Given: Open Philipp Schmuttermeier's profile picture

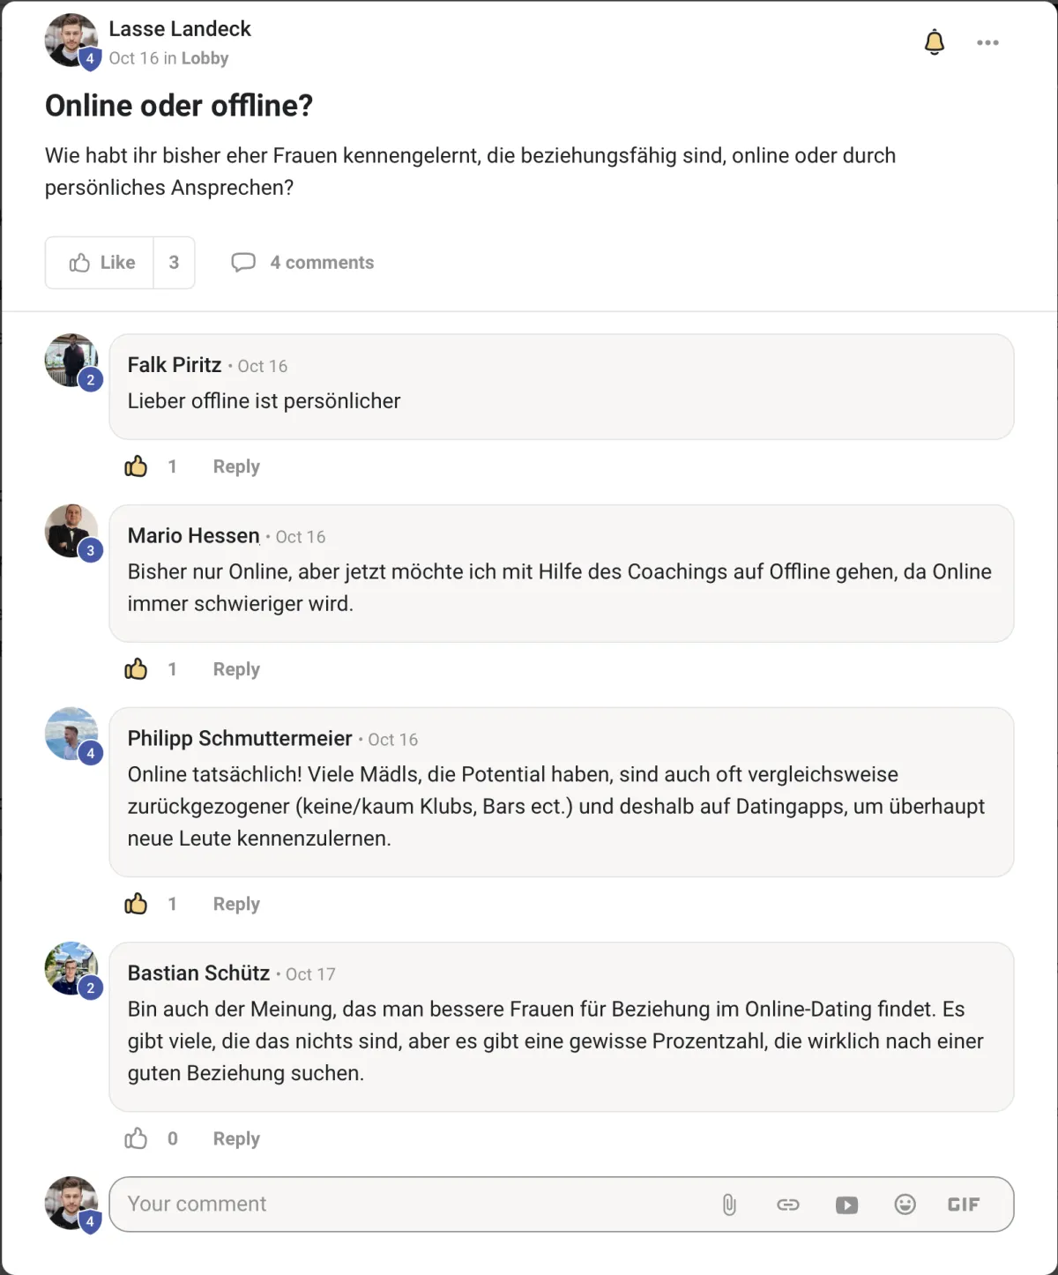Looking at the screenshot, I should 71,734.
